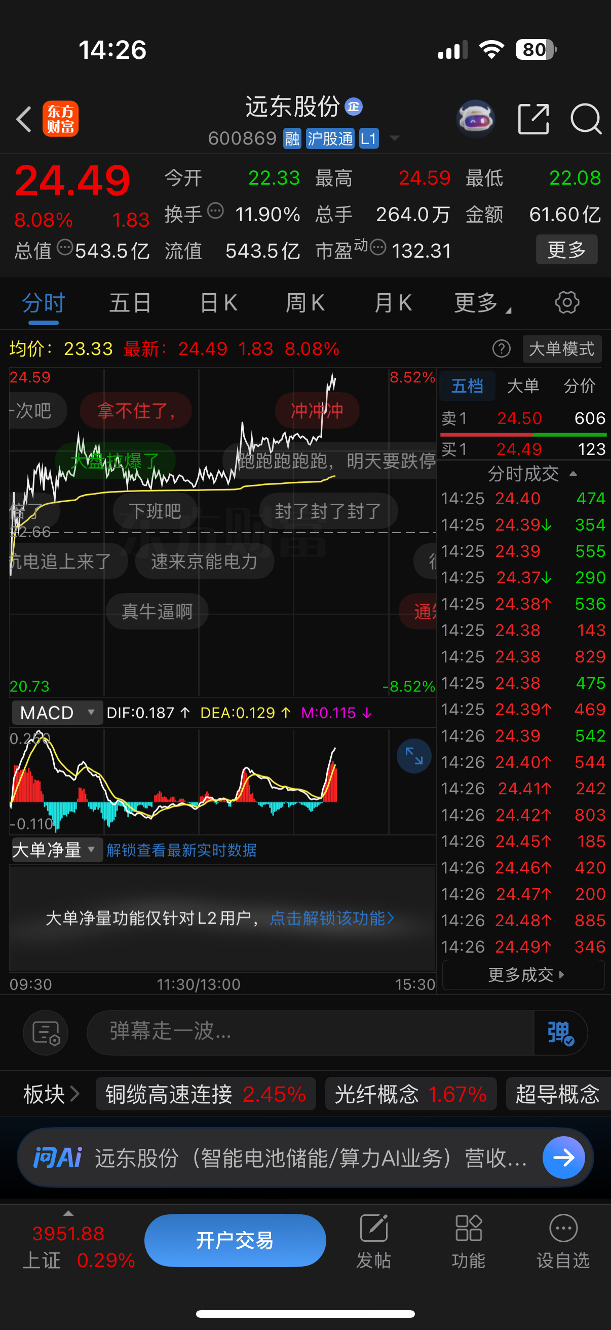Tap the 问Ai logo
This screenshot has width=611, height=1330.
point(57,1158)
